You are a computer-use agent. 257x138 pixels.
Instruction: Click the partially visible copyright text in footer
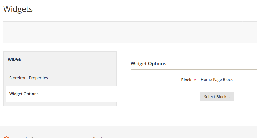67,137
